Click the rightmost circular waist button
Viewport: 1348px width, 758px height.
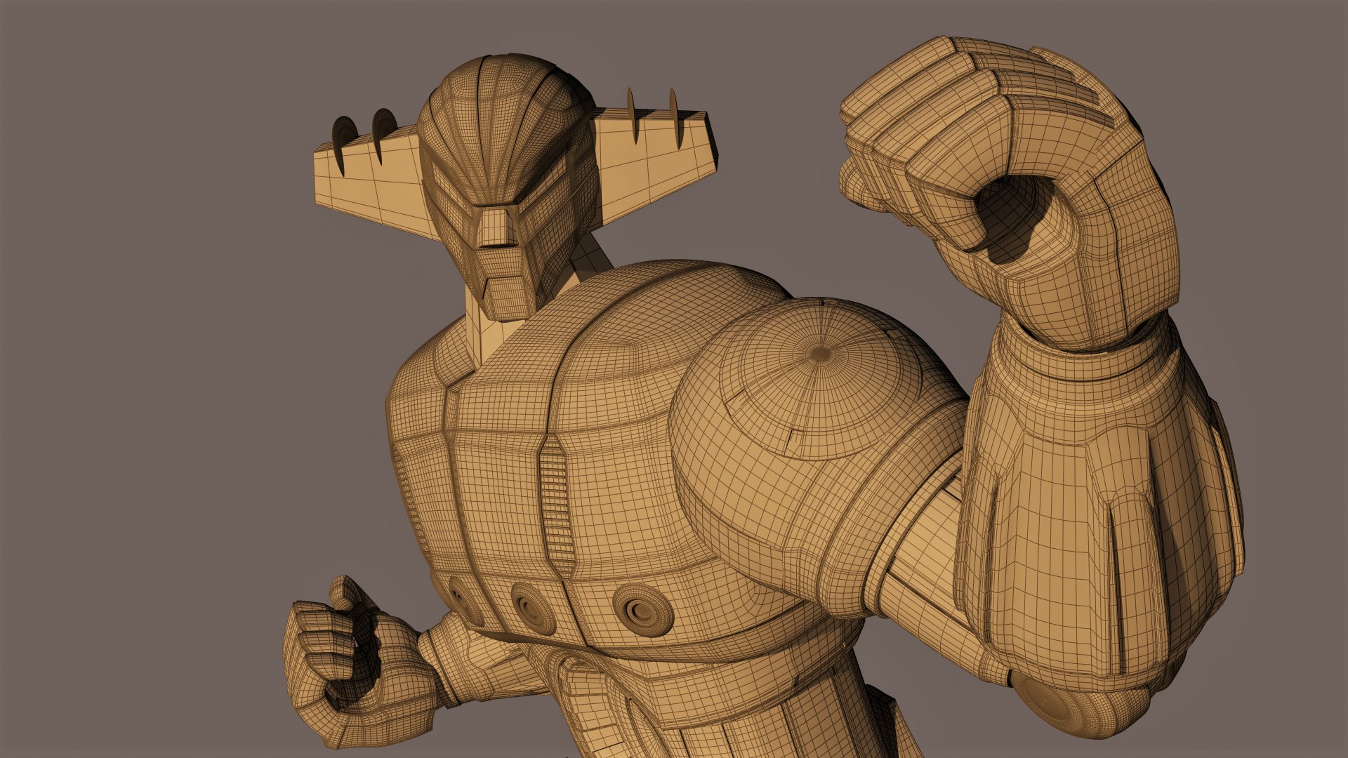[x=642, y=609]
